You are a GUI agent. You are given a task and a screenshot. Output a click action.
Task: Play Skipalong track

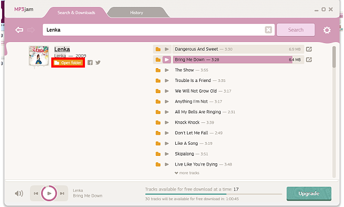[x=167, y=154]
